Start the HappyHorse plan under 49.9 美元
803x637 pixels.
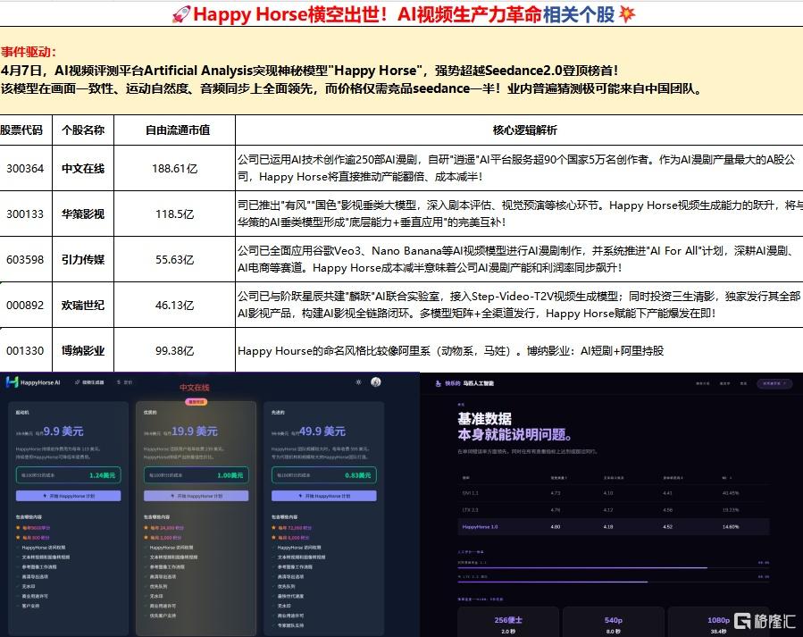tap(323, 496)
